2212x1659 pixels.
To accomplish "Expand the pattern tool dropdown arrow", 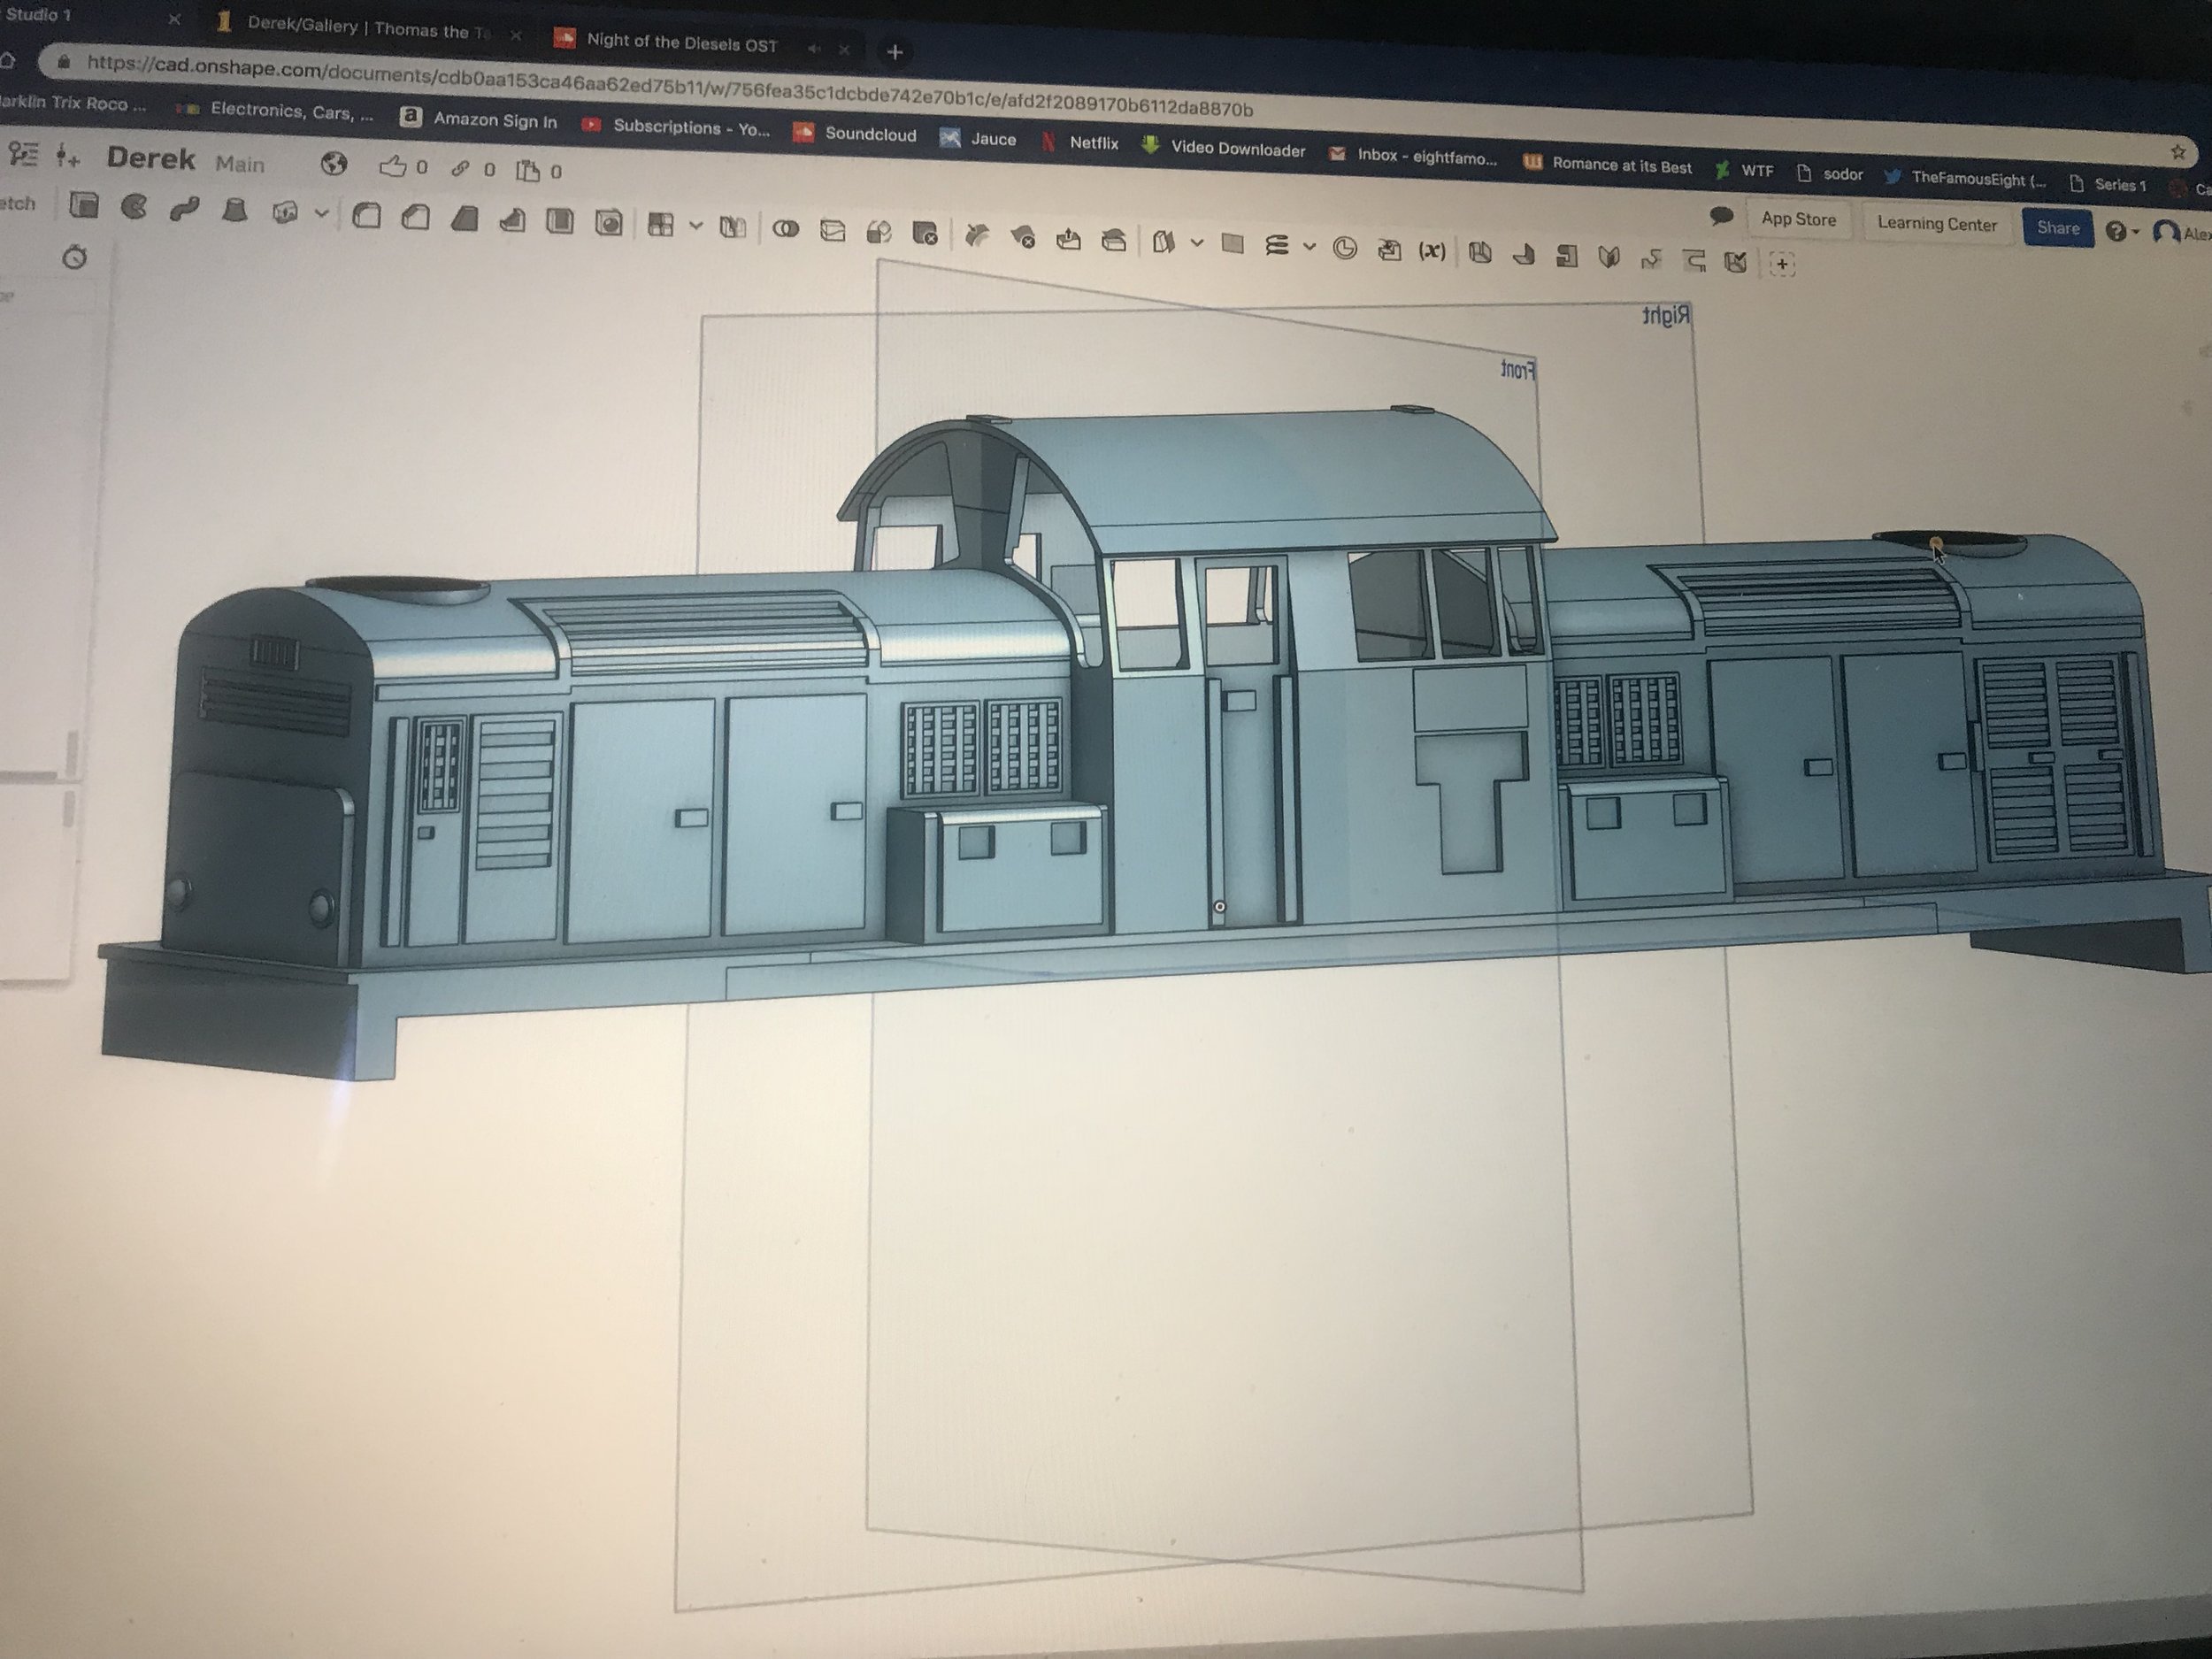I will click(x=696, y=226).
